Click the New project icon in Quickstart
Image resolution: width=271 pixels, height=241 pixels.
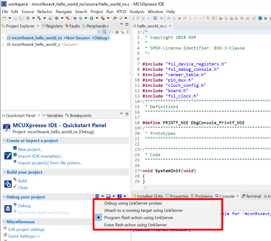pyautogui.click(x=15, y=148)
